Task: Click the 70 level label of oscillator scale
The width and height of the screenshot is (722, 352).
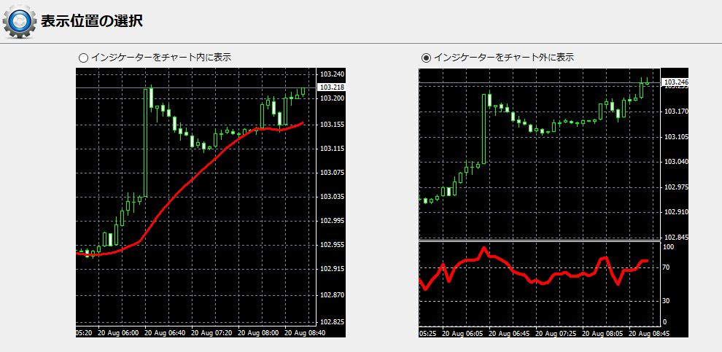Action: 665,267
